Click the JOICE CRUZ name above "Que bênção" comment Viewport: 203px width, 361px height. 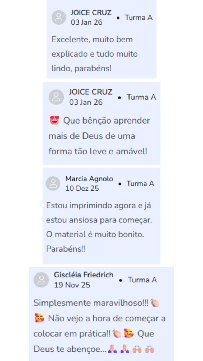91,92
